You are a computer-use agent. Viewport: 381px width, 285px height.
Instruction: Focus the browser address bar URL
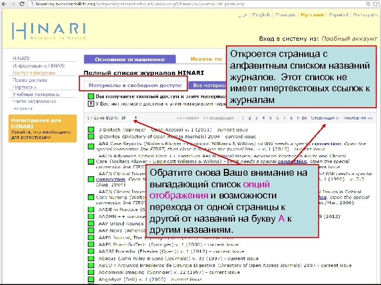tap(140, 4)
